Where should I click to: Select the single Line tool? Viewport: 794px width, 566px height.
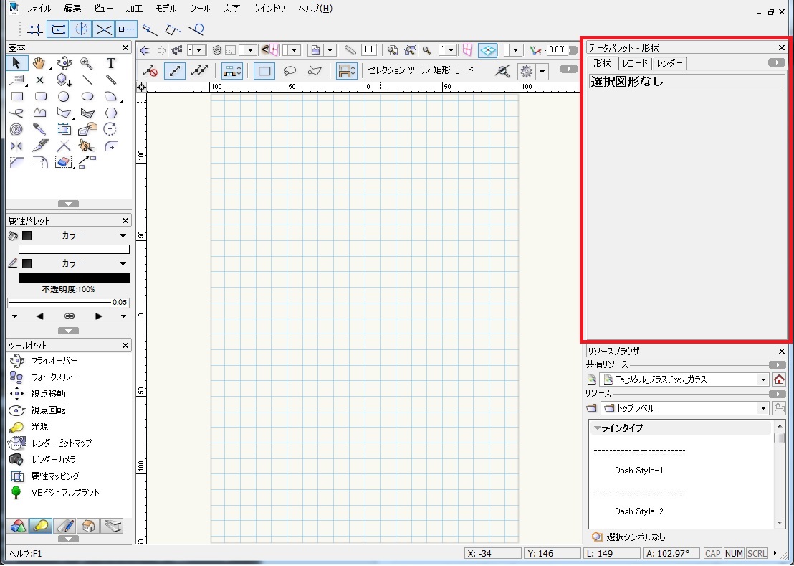click(x=87, y=80)
